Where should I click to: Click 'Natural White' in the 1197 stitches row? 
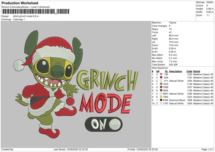[x=176, y=103]
